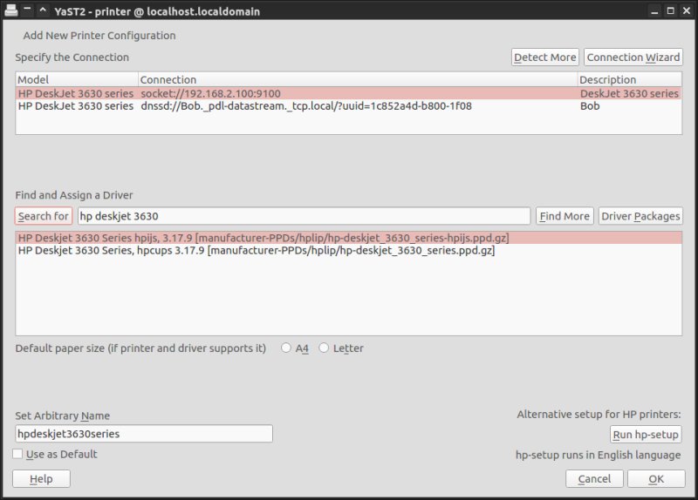698x500 pixels.
Task: Select the dnssd://Bob connection row
Action: (348, 105)
